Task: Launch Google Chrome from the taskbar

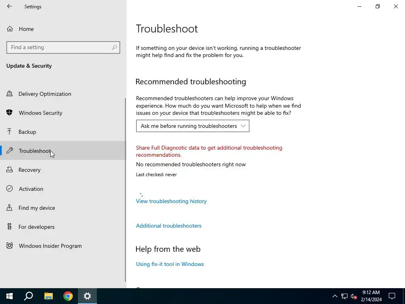Action: point(68,296)
